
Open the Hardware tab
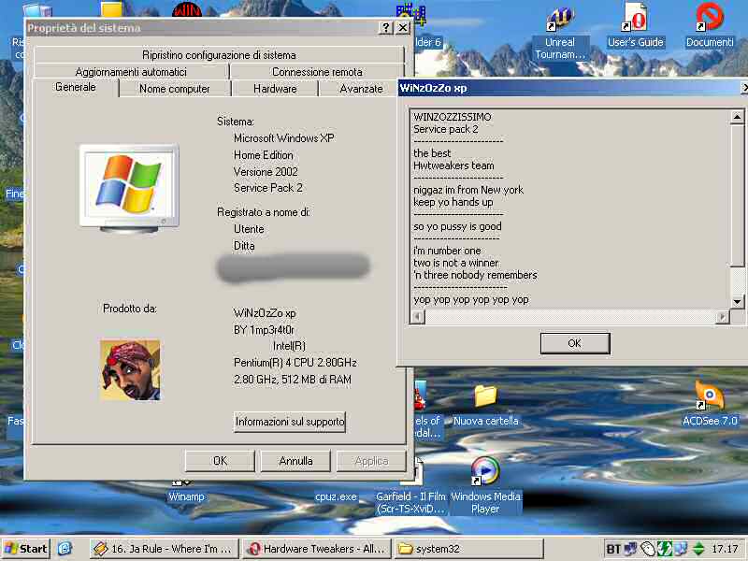point(275,89)
